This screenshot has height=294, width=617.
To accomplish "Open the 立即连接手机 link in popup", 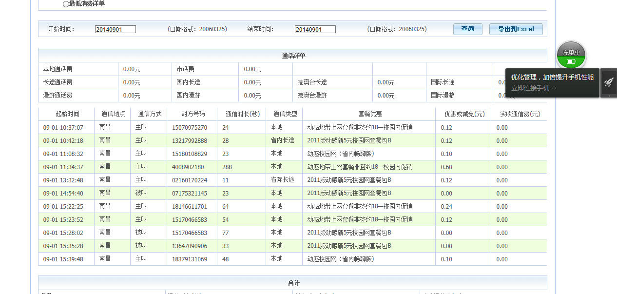I will 534,88.
